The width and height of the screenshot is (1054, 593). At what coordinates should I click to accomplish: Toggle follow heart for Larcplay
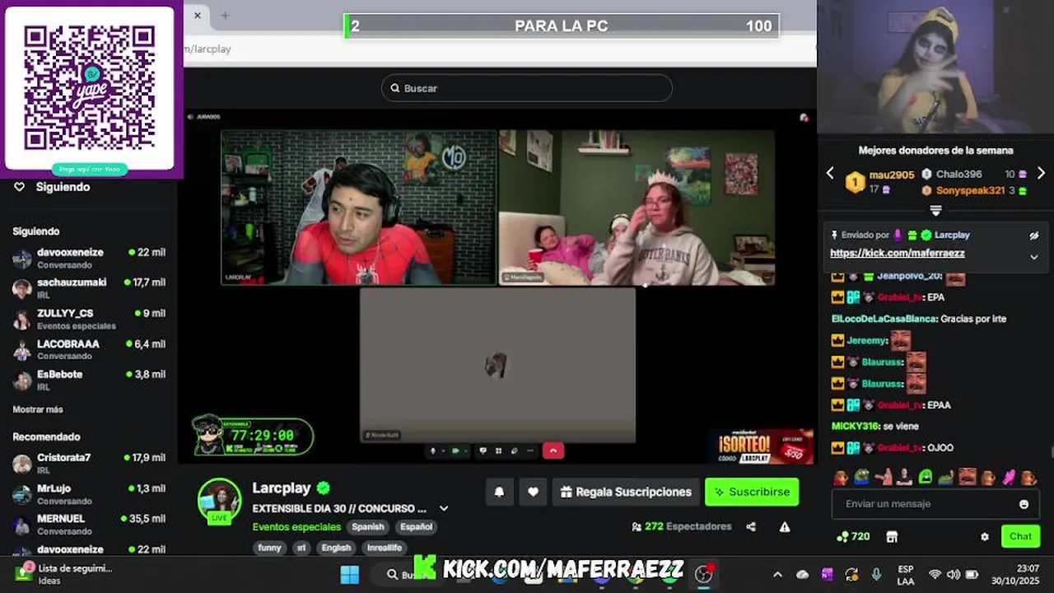(533, 492)
